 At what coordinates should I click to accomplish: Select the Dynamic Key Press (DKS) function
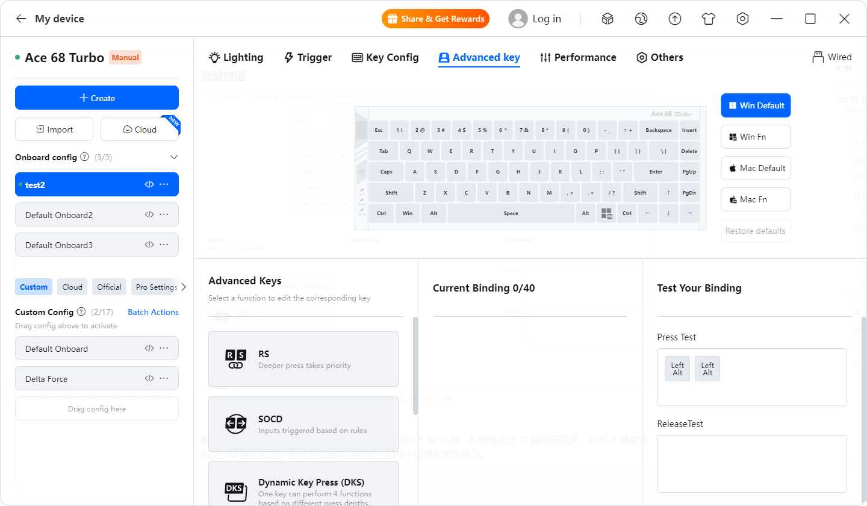coord(303,484)
